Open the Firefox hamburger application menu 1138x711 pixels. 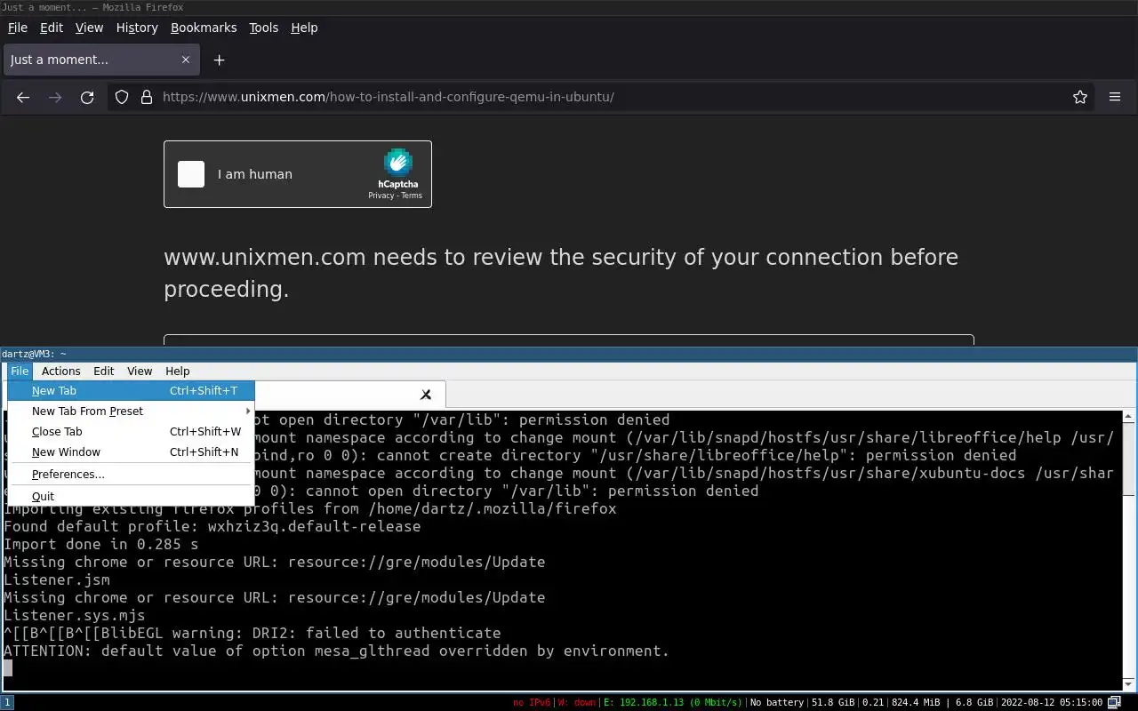(x=1115, y=97)
